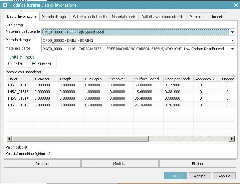The width and height of the screenshot is (240, 184).
Task: Open the Dati di lavorazione tab
Action: [22, 16]
